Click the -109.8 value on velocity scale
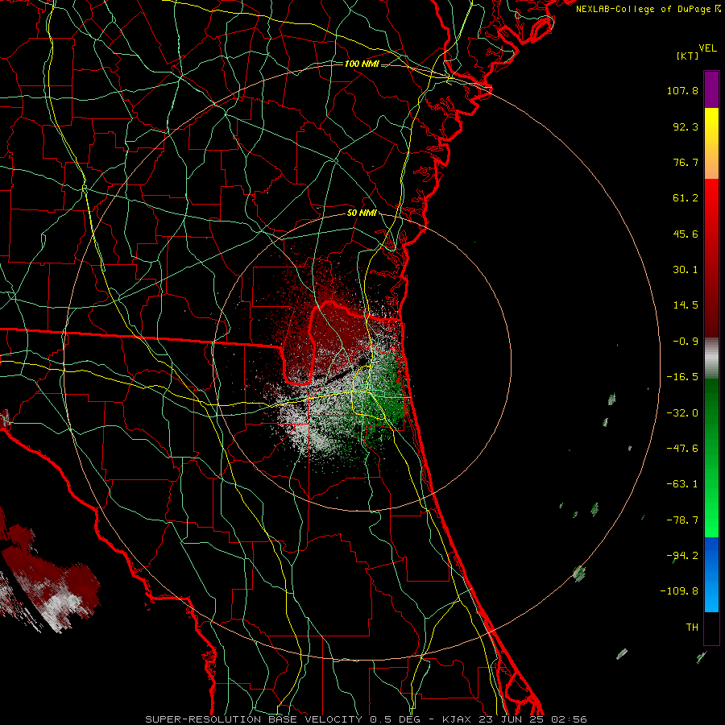Viewport: 725px width, 725px height. 679,591
